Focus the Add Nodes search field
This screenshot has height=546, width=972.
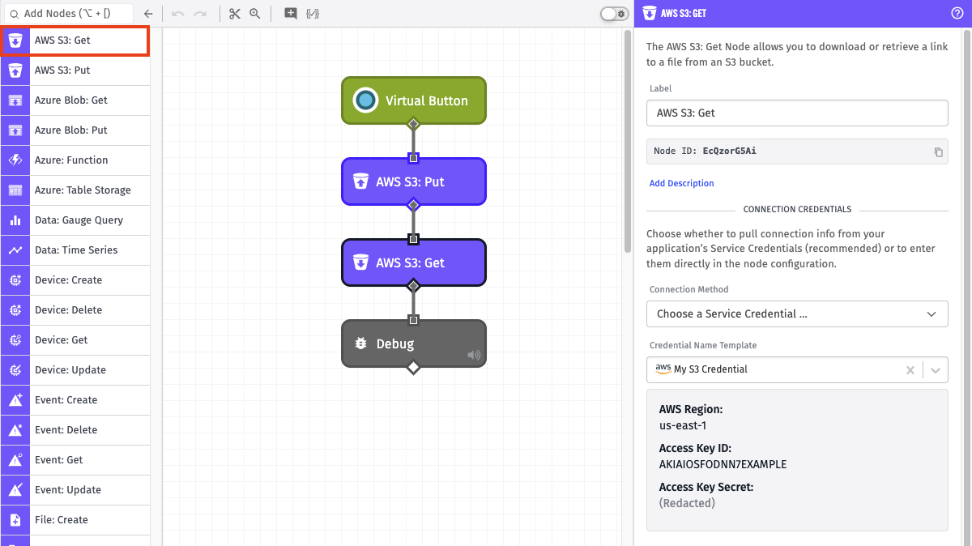pos(69,14)
